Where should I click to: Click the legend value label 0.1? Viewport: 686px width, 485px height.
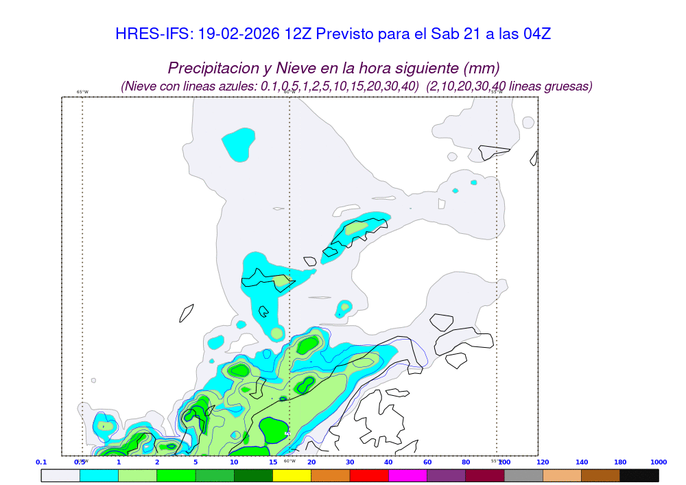coord(41,462)
